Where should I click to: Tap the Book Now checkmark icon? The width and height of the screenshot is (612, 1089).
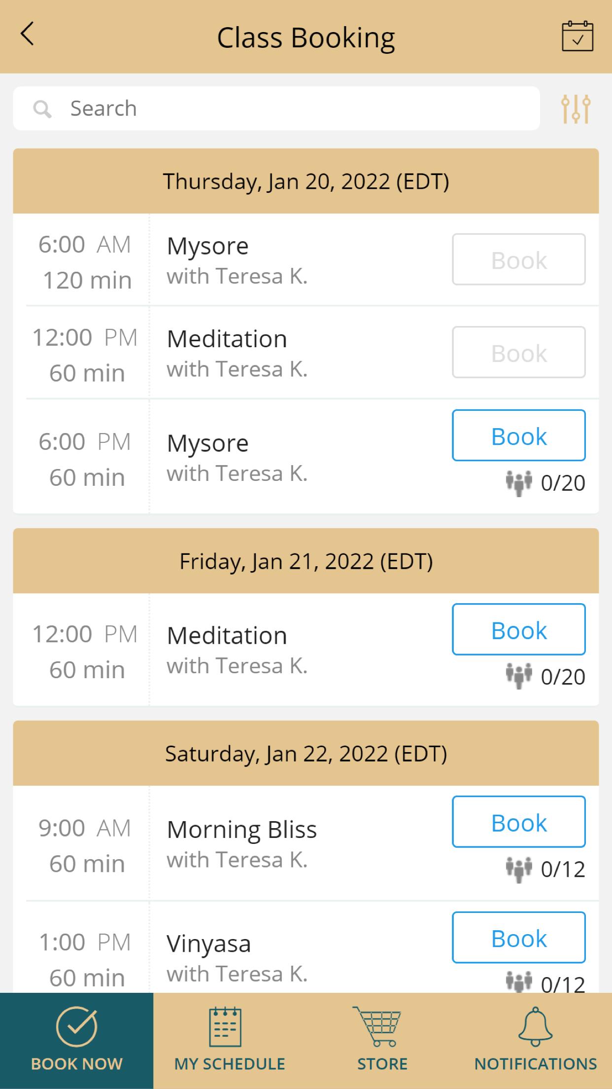click(76, 1027)
